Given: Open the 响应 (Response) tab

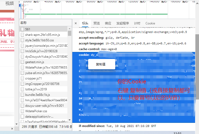Looking at the screenshot, I should [108, 23].
